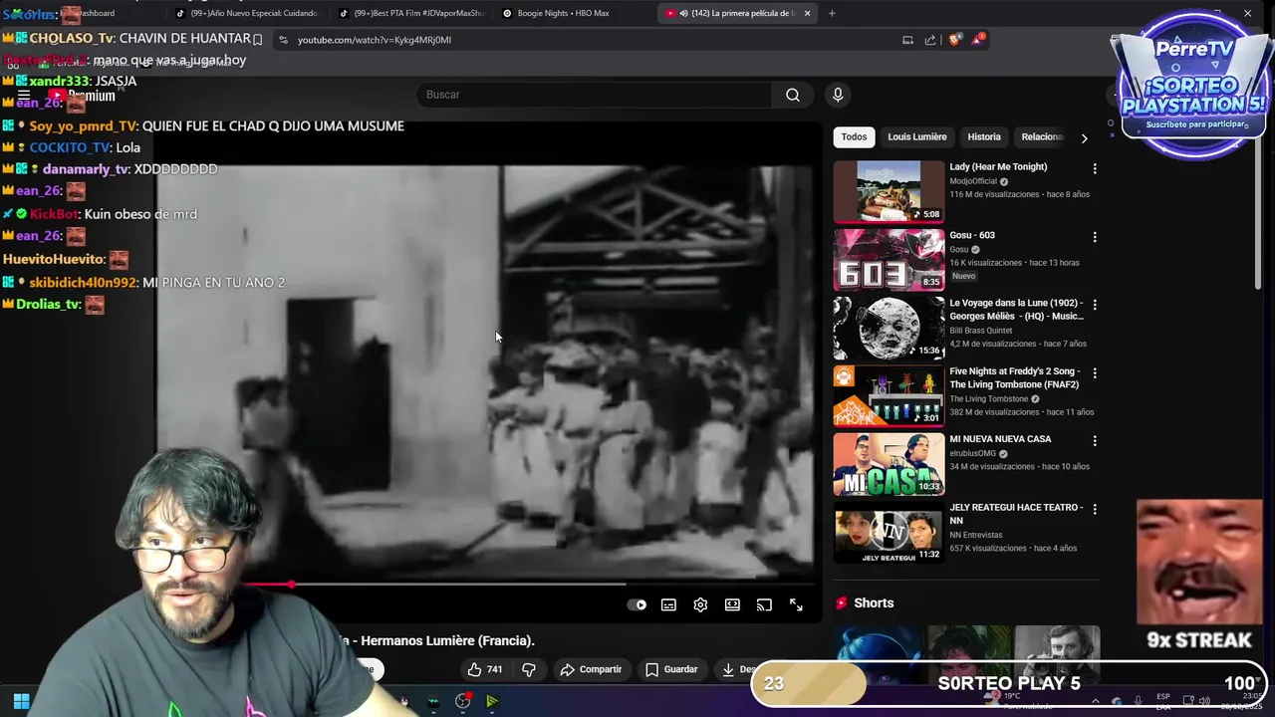Select the Historia filter chip
The width and height of the screenshot is (1275, 717).
(x=984, y=136)
